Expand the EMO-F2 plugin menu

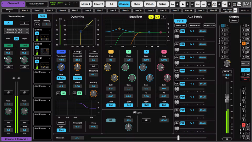(x=49, y=30)
